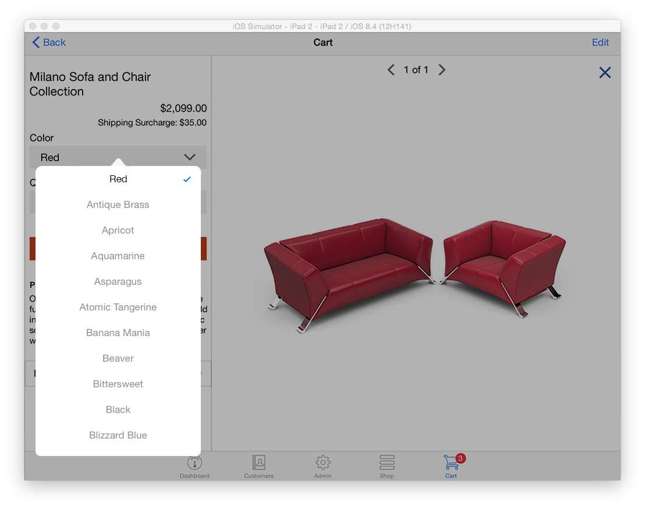645x509 pixels.
Task: Tap the Back navigation button
Action: point(49,43)
